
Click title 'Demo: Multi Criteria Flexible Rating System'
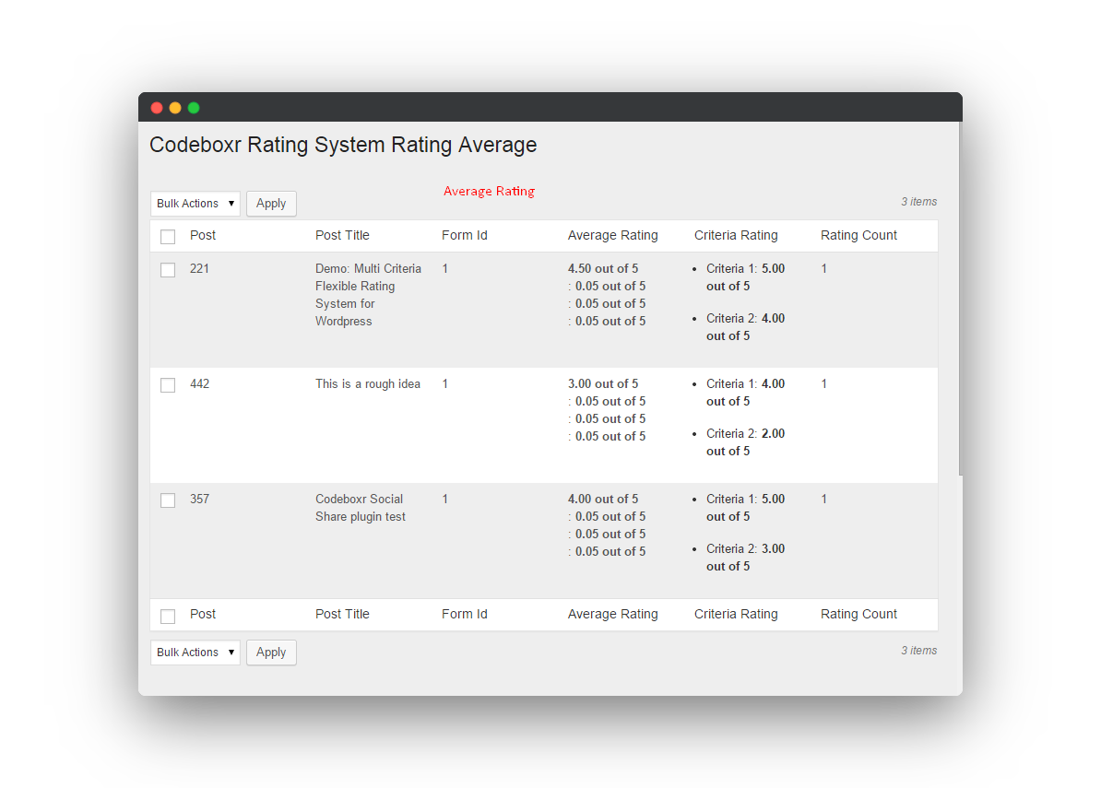coord(368,295)
